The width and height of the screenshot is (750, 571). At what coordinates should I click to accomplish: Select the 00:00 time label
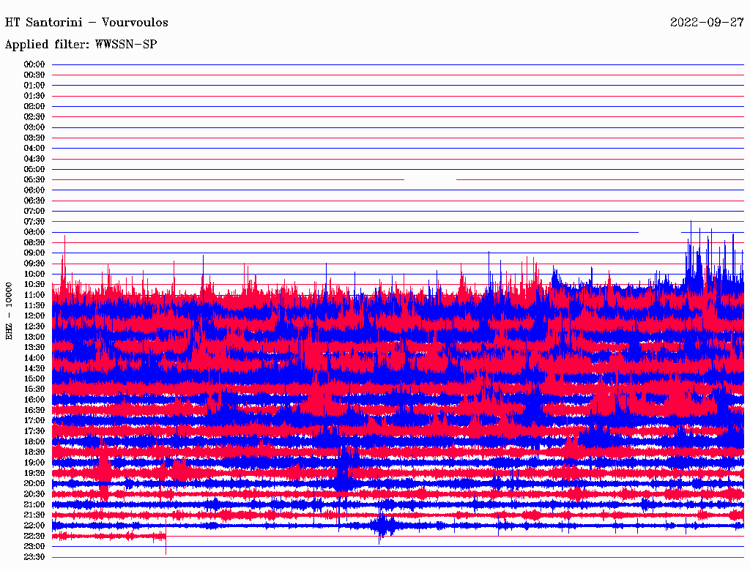[x=34, y=64]
